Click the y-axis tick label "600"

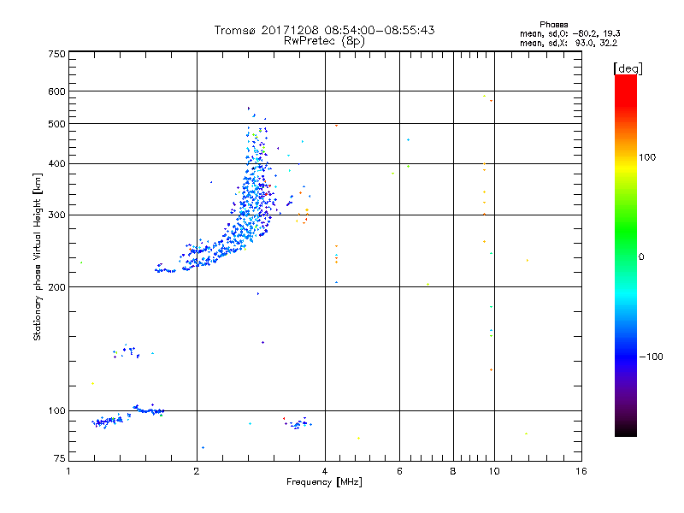[57, 91]
